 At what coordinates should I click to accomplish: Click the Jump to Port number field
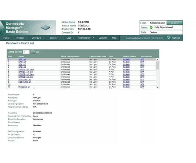[26, 52]
